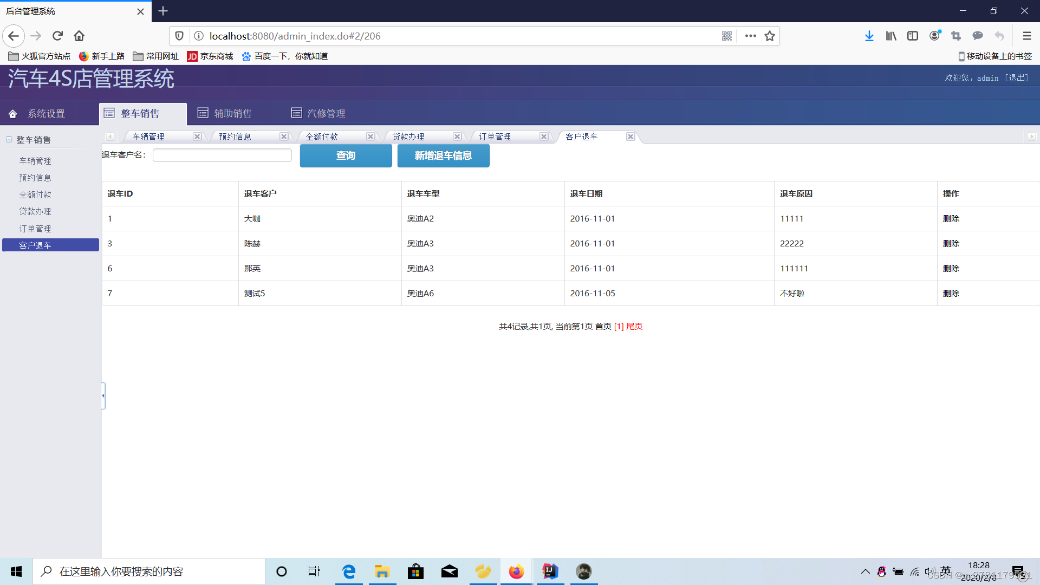Toggle the Firefox sidebar icon

click(x=913, y=36)
